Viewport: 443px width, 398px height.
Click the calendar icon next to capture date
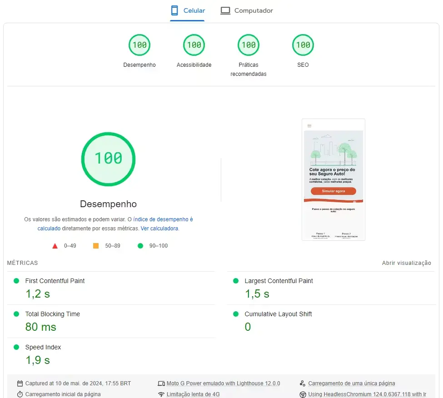coord(20,383)
